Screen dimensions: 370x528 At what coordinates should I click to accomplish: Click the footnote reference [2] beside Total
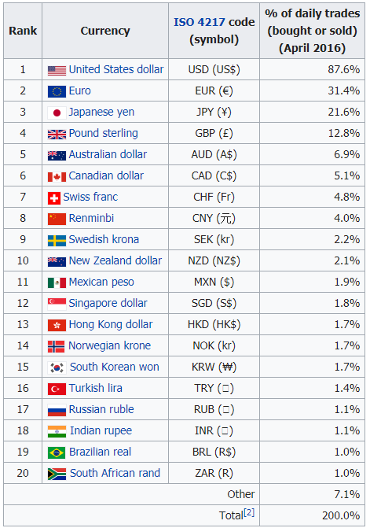pyautogui.click(x=249, y=512)
